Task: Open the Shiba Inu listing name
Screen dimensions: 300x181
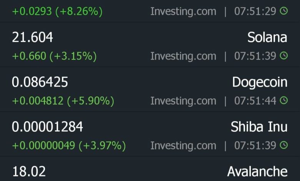Action: [259, 127]
